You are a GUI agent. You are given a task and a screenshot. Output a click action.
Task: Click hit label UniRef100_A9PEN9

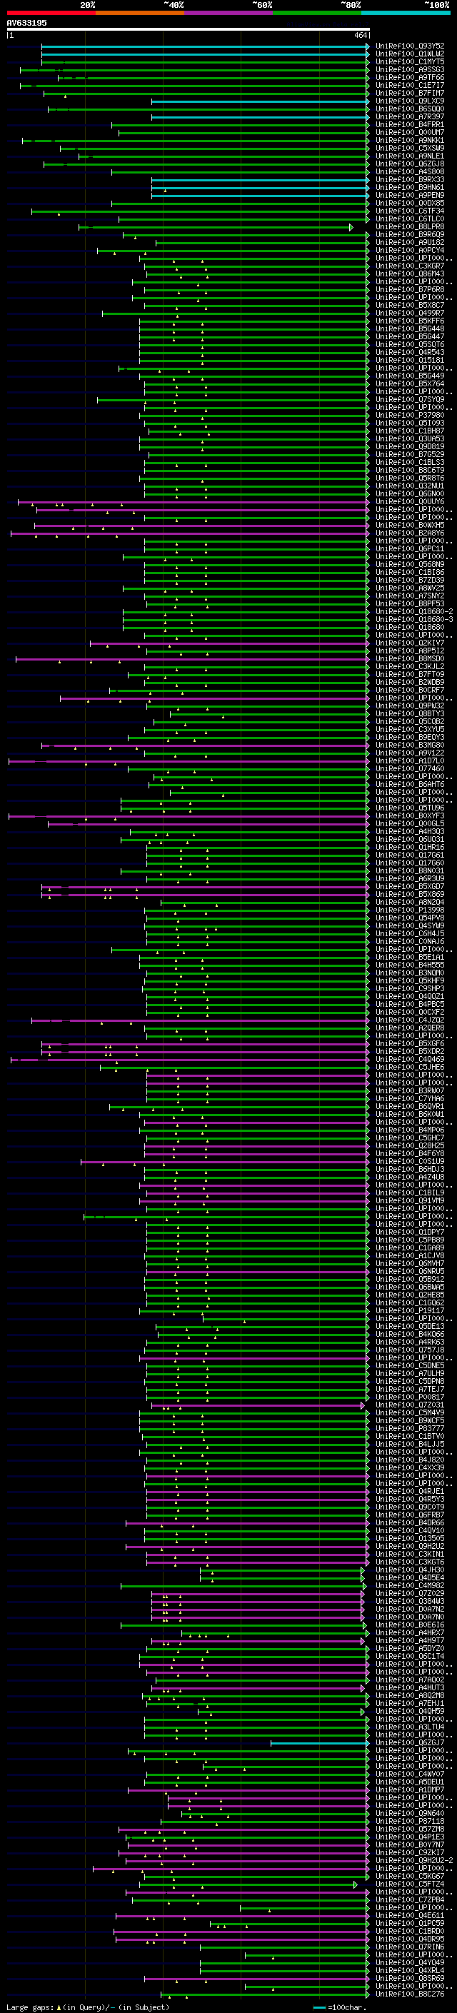(x=409, y=196)
